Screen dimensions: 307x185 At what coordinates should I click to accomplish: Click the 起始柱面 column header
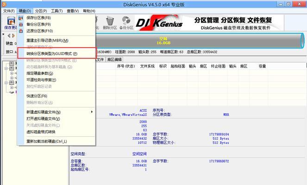178,66
